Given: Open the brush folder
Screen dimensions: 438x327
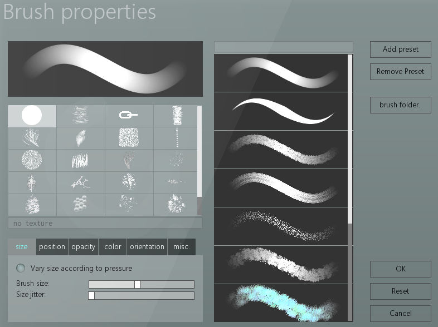Looking at the screenshot, I should [400, 105].
